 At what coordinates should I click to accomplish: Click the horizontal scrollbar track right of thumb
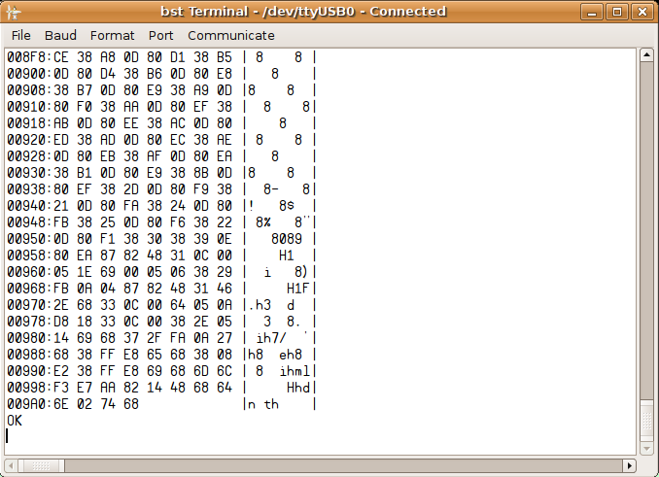[x=343, y=465]
